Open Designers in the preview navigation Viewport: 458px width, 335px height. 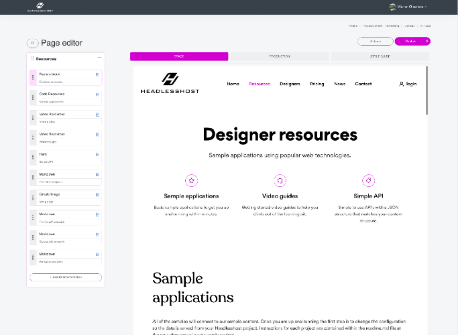click(290, 84)
